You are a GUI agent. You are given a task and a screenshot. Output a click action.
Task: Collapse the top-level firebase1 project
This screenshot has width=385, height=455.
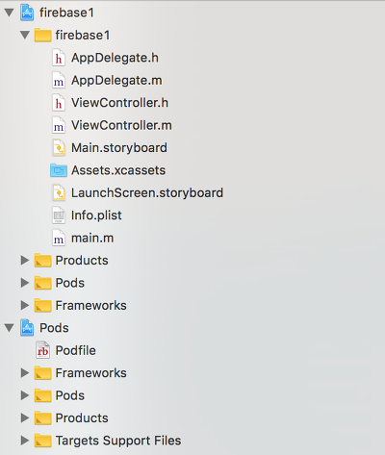pyautogui.click(x=9, y=13)
